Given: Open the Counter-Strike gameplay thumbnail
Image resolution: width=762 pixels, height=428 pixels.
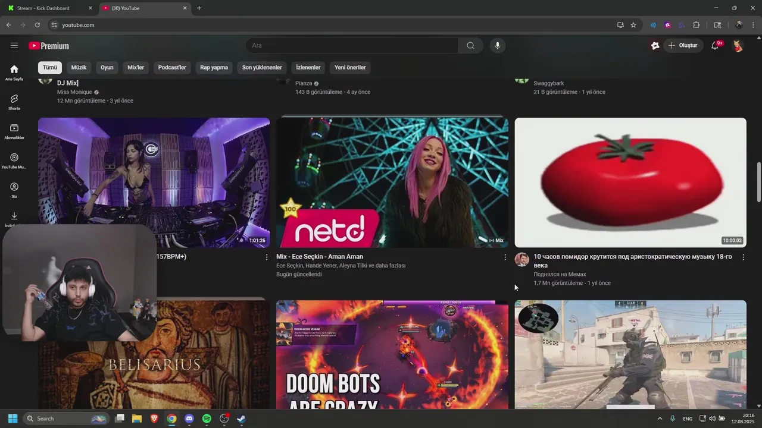Looking at the screenshot, I should (630, 354).
